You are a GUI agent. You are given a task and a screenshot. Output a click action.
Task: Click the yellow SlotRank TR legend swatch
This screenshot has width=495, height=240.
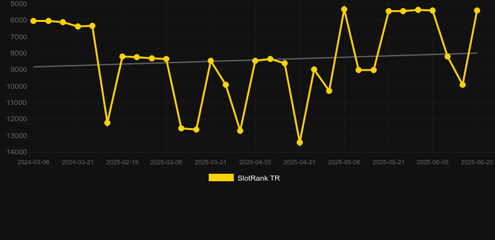click(221, 177)
